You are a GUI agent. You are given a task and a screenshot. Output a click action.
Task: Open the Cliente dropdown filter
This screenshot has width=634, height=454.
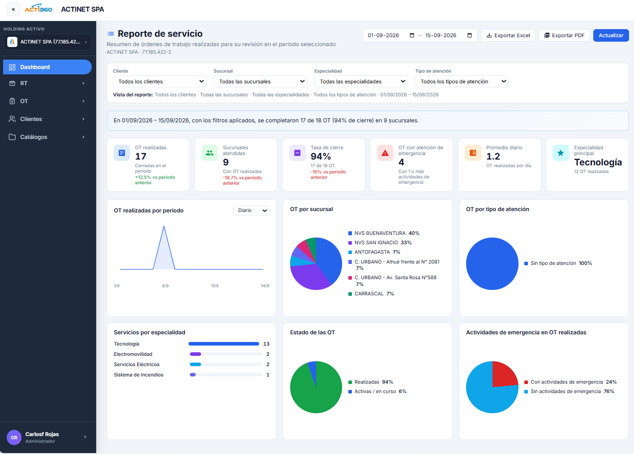coord(159,82)
